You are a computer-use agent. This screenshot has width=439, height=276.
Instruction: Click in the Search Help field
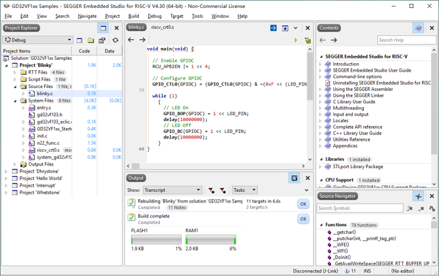pyautogui.click(x=407, y=40)
